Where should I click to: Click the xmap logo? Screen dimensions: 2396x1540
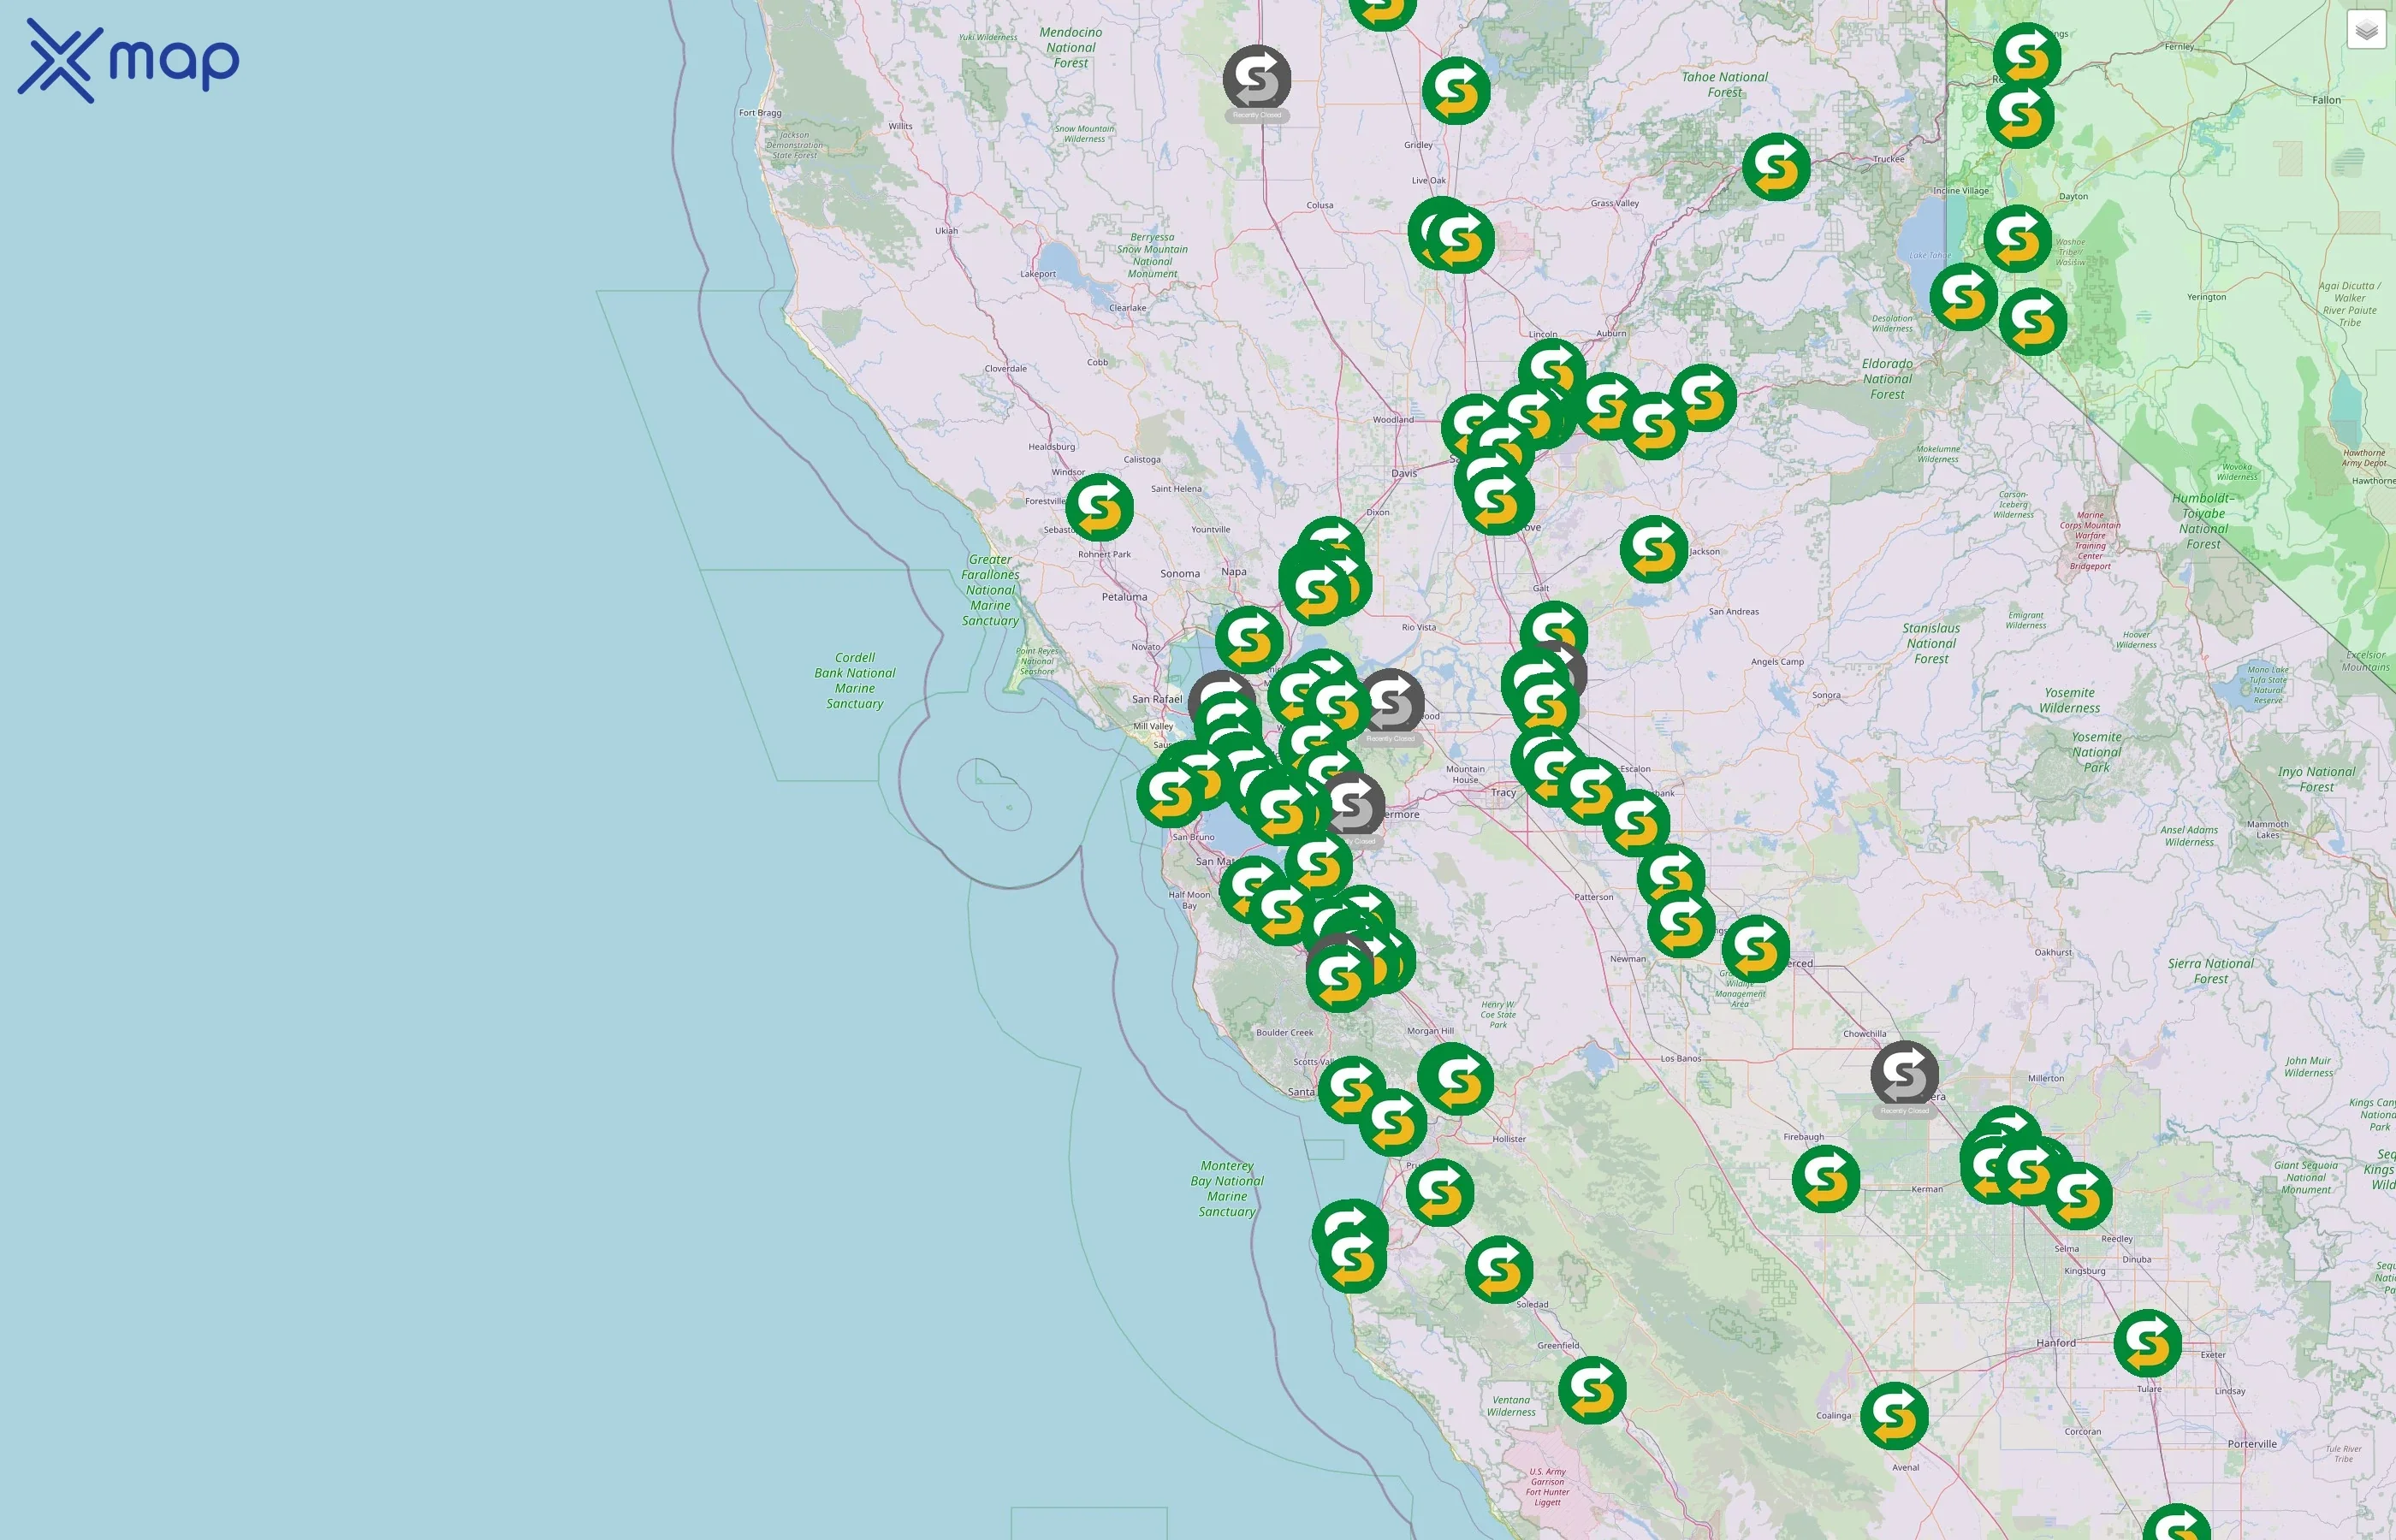pos(130,58)
